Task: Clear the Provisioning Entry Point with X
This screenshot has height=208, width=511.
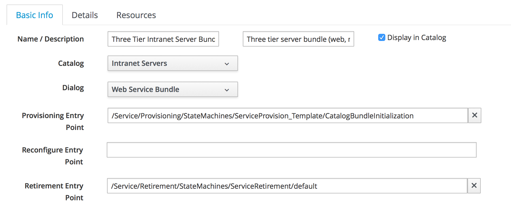Action: [474, 115]
